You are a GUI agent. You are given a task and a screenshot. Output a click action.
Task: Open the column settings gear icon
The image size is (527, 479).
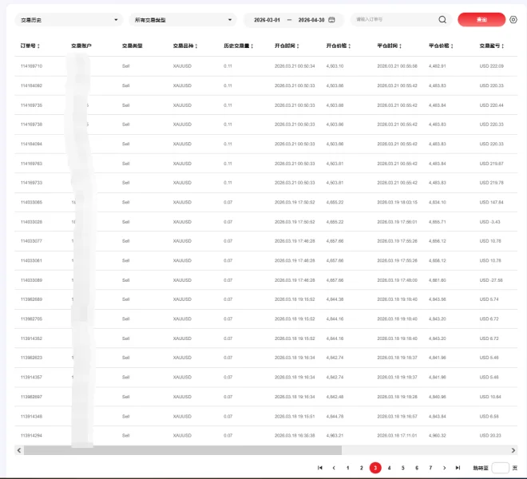click(x=513, y=20)
